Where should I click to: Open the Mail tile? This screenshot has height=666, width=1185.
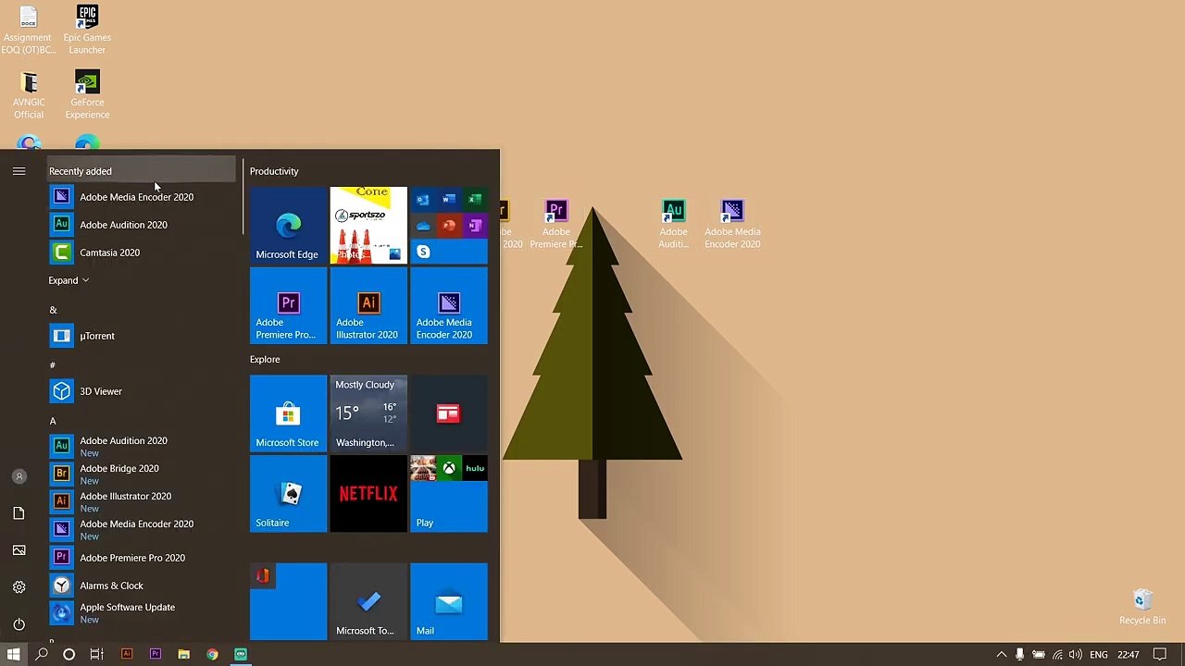[449, 601]
